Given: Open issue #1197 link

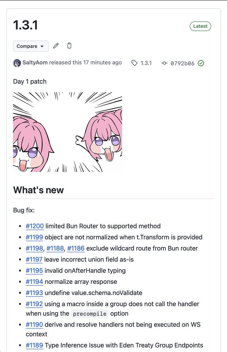Looking at the screenshot, I should (x=34, y=259).
